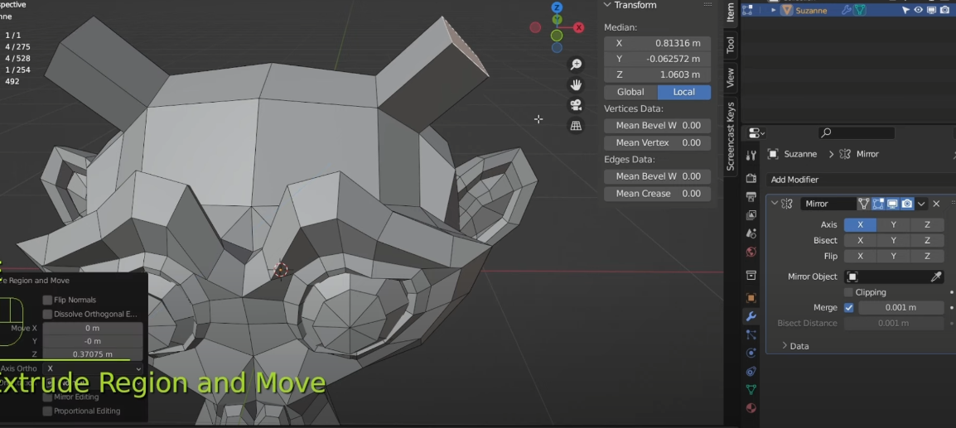
Task: Click the red X axis on navigation gizmo
Action: [x=578, y=27]
